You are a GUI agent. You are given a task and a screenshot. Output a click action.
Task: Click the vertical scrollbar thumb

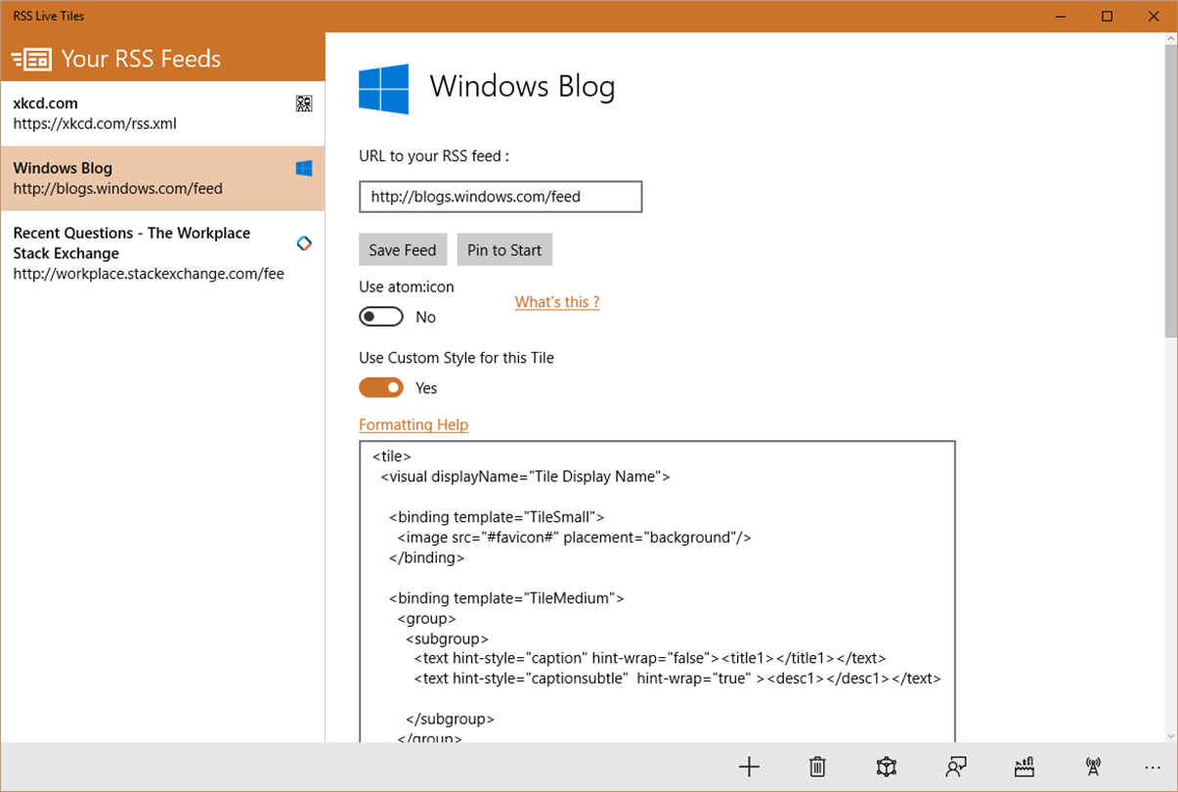coord(1170,191)
